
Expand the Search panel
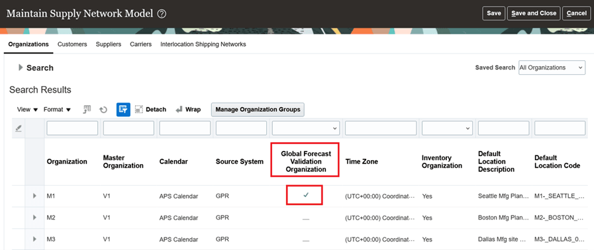point(21,67)
